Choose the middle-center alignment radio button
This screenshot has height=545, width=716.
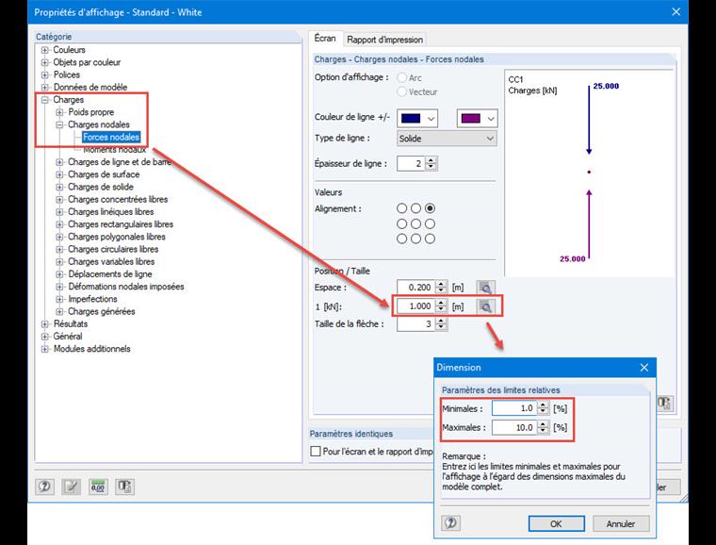click(415, 223)
